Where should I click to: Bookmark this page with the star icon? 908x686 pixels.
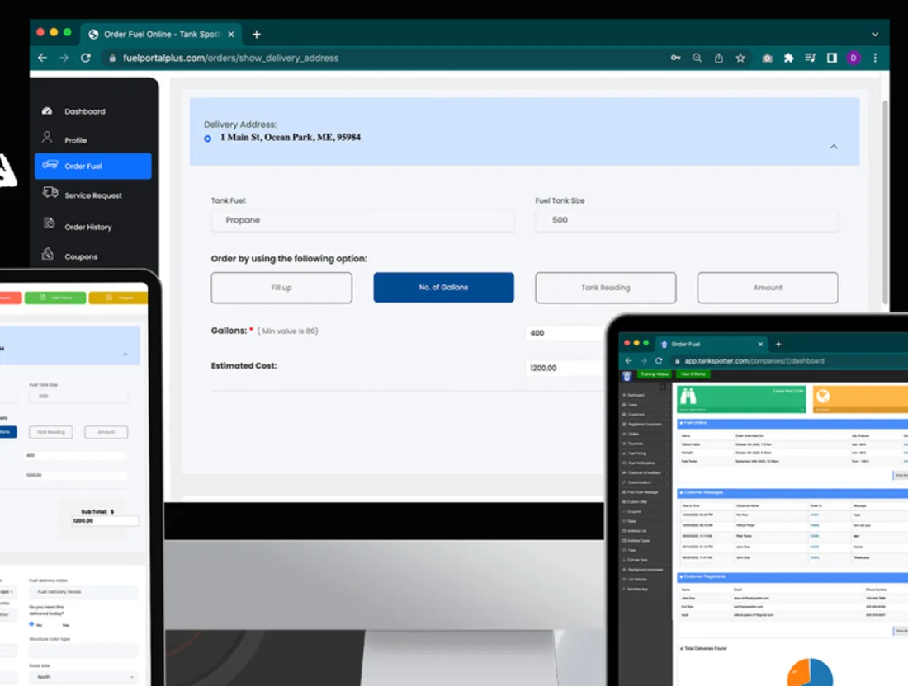coord(740,58)
